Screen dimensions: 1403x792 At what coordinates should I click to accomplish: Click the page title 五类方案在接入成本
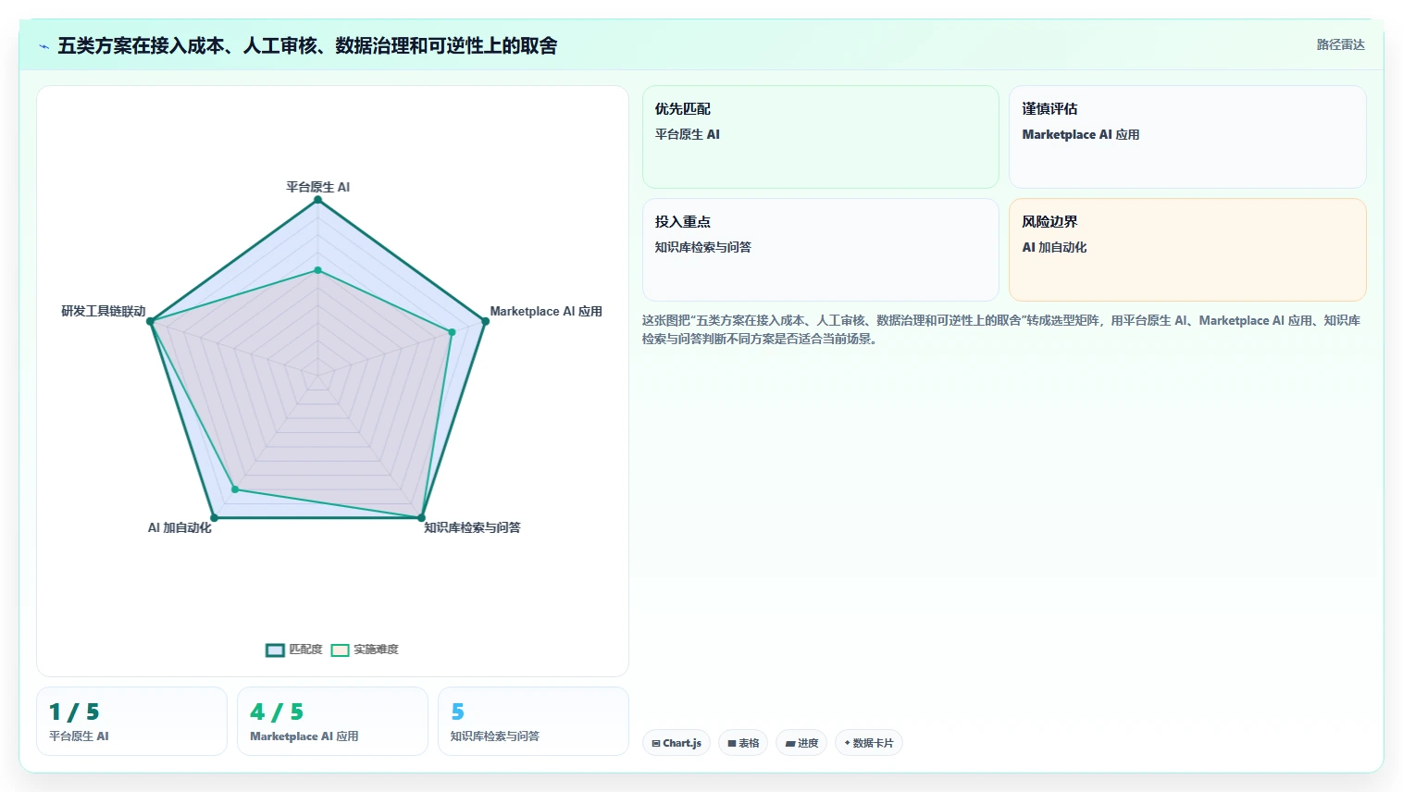pyautogui.click(x=307, y=46)
